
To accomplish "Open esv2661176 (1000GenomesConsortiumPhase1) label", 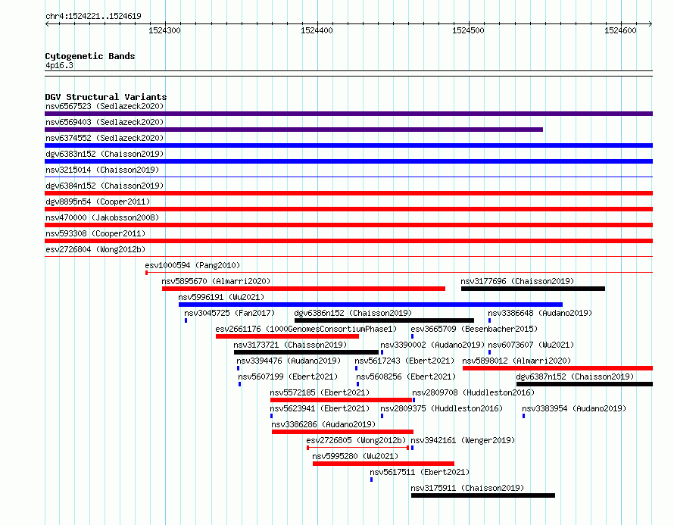I will (x=306, y=329).
